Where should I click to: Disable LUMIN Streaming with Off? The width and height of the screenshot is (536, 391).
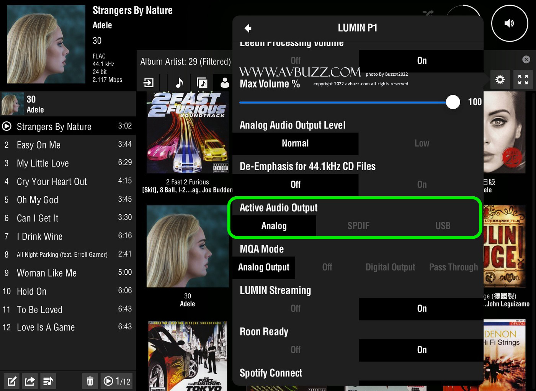point(295,308)
